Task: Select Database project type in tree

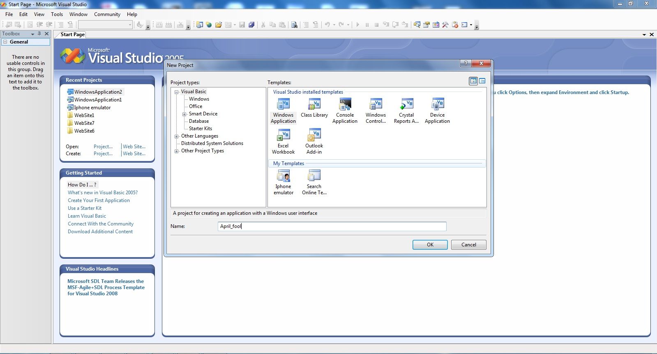Action: (199, 121)
